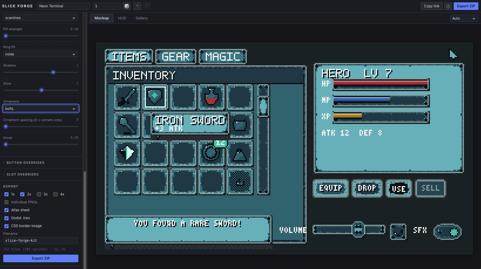Click the ring item with 12 badge
The width and height of the screenshot is (481, 269).
click(212, 153)
